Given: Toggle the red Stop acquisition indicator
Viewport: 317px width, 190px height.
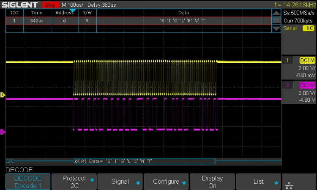Looking at the screenshot, I should [x=50, y=5].
